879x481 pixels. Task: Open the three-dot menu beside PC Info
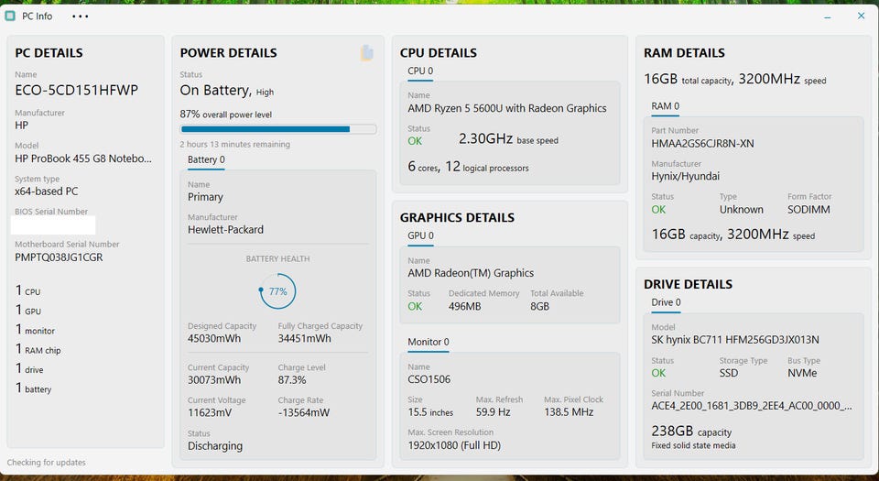point(81,16)
